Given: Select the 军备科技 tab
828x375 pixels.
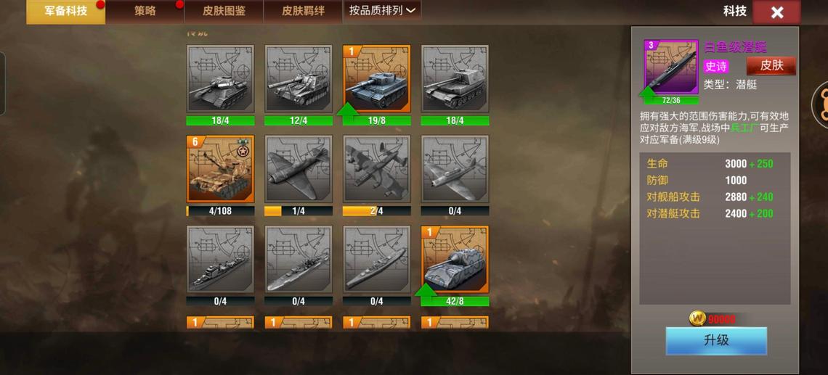Looking at the screenshot, I should tap(65, 11).
